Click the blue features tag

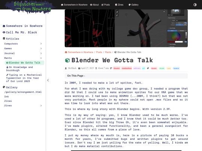[x=176, y=68]
